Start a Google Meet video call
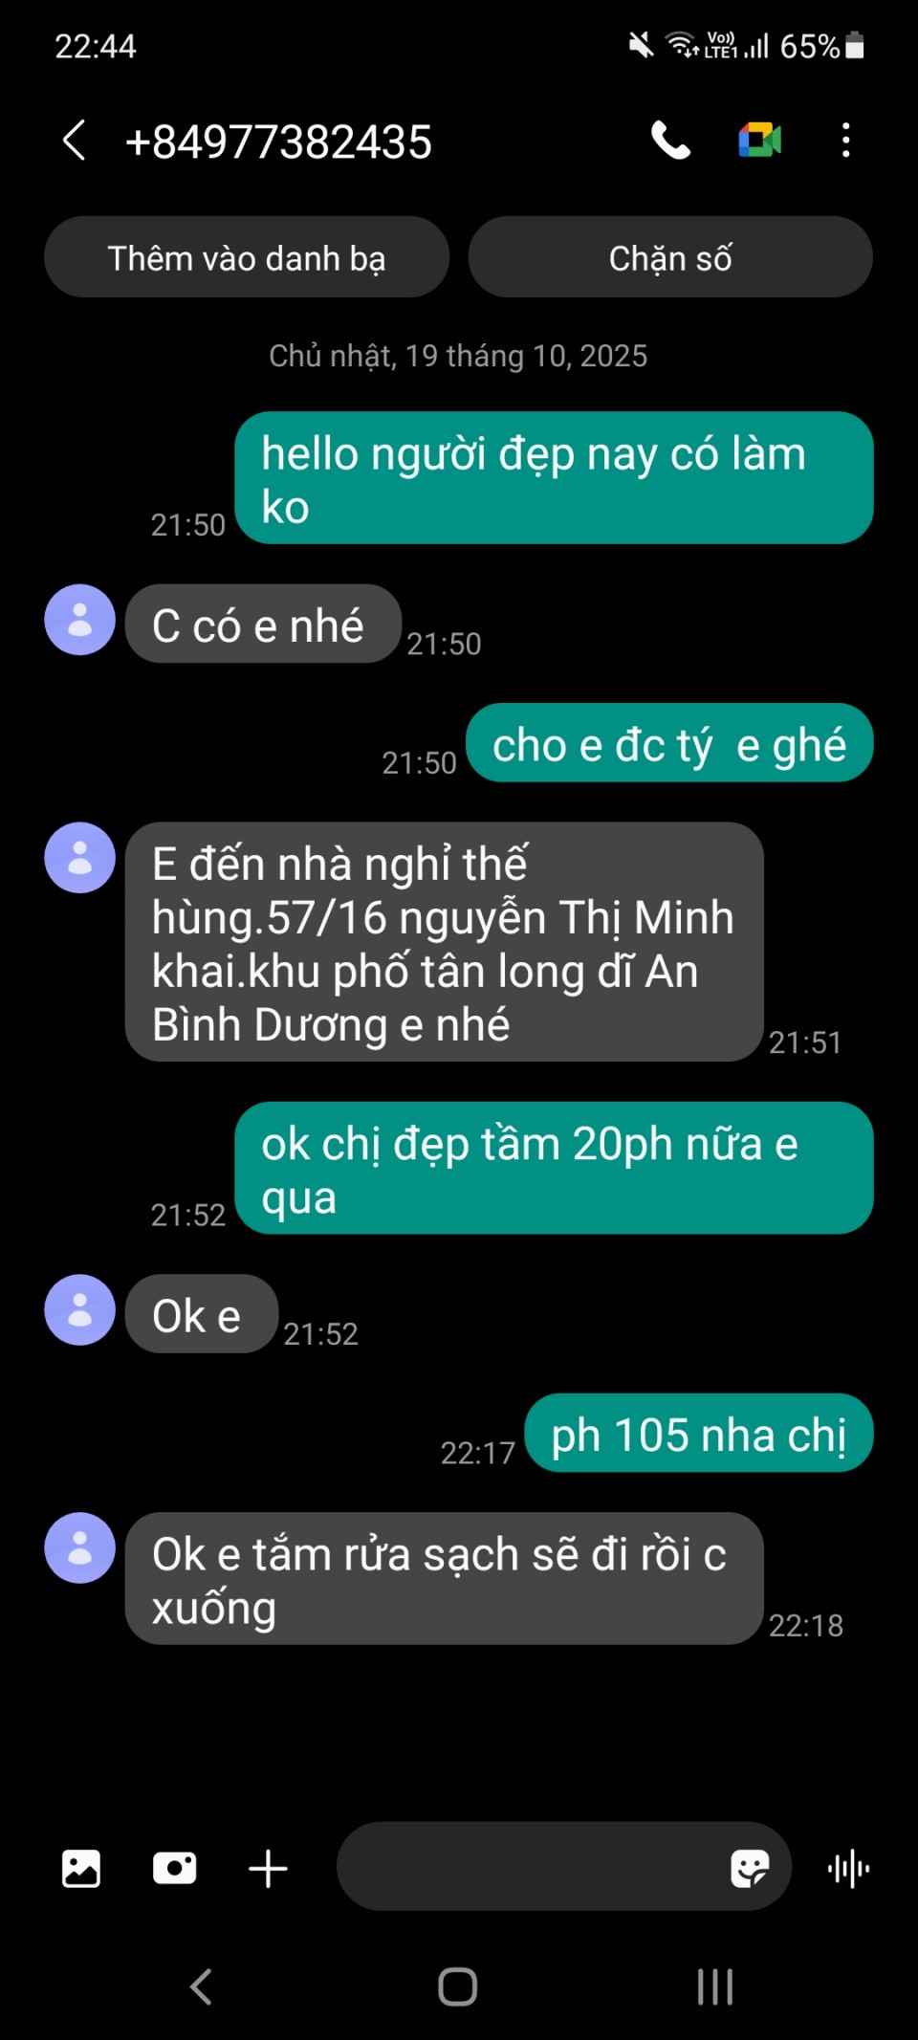918x2040 pixels. click(760, 141)
